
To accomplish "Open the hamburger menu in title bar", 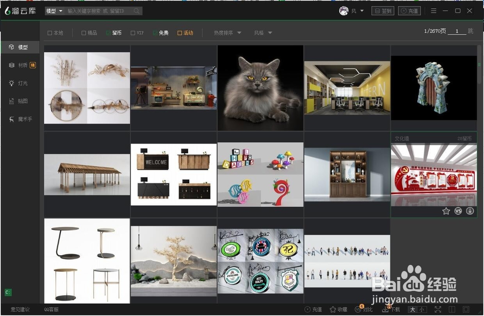I will [x=433, y=11].
